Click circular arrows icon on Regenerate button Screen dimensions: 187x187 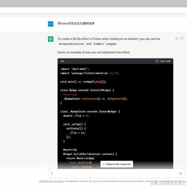click(104, 164)
